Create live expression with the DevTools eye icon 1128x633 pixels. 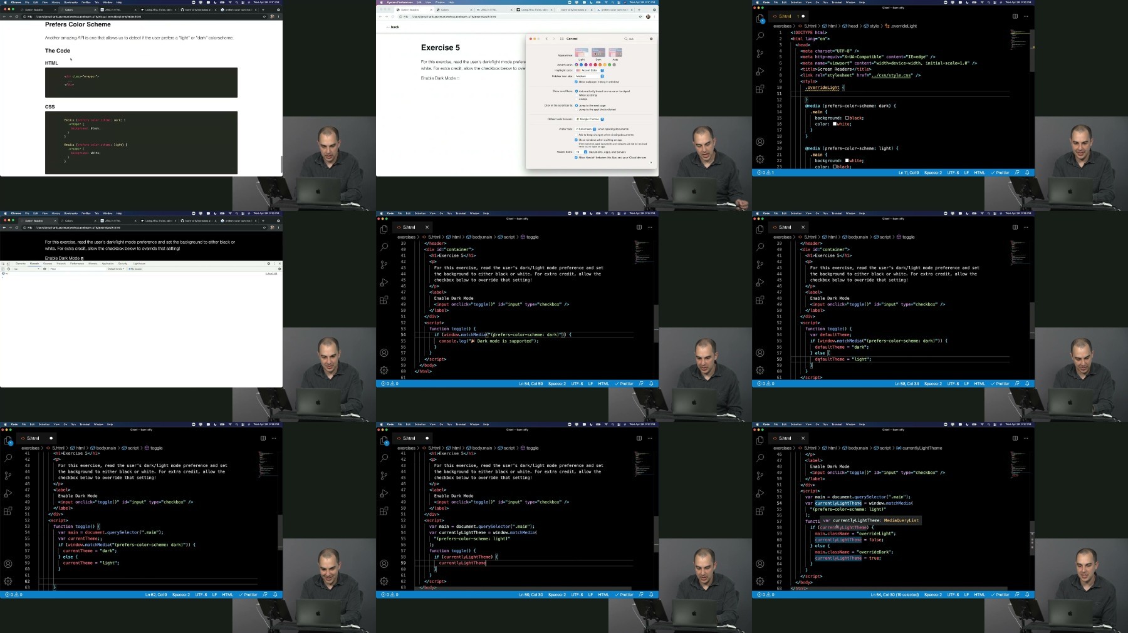44,269
